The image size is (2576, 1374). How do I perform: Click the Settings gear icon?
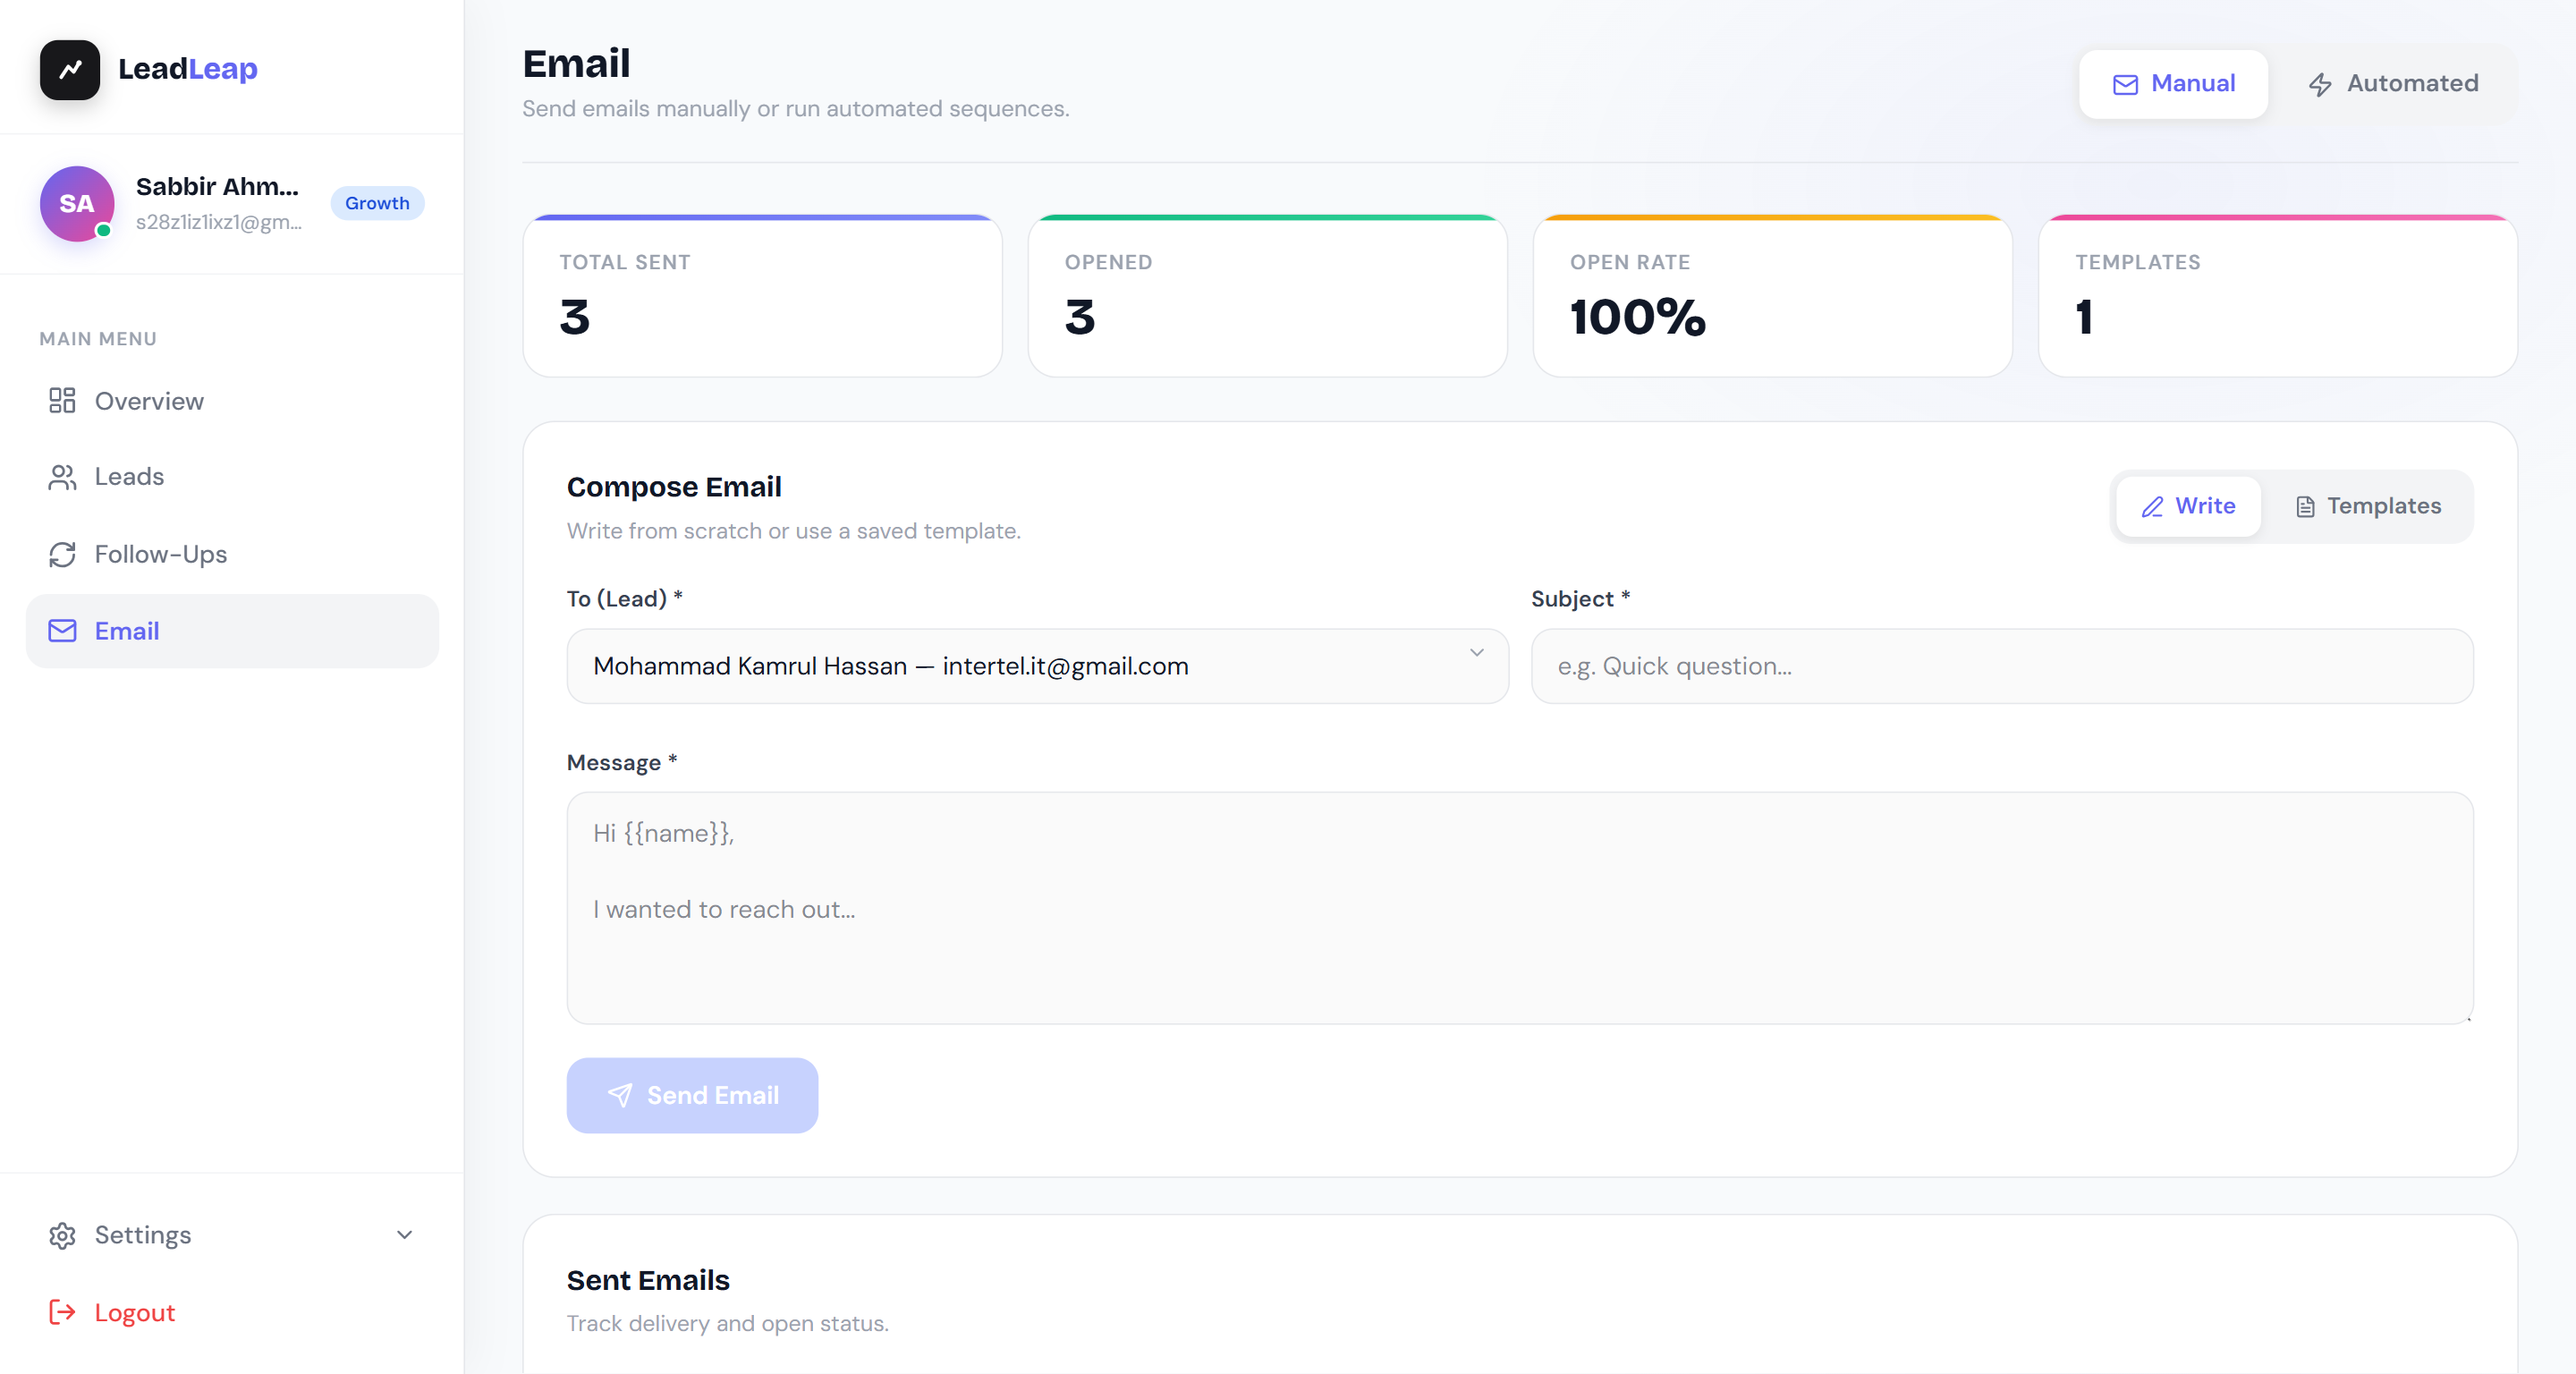click(x=62, y=1236)
